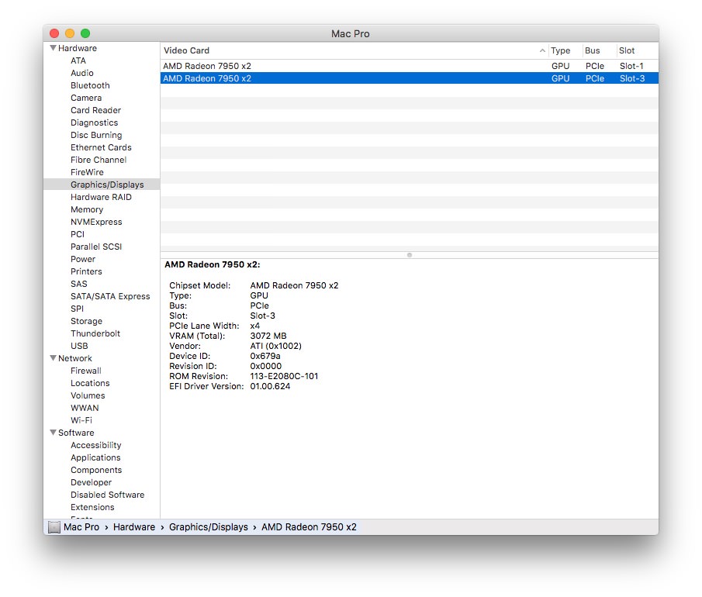702x597 pixels.
Task: Click the VRAM value 3072 MB
Action: point(268,336)
